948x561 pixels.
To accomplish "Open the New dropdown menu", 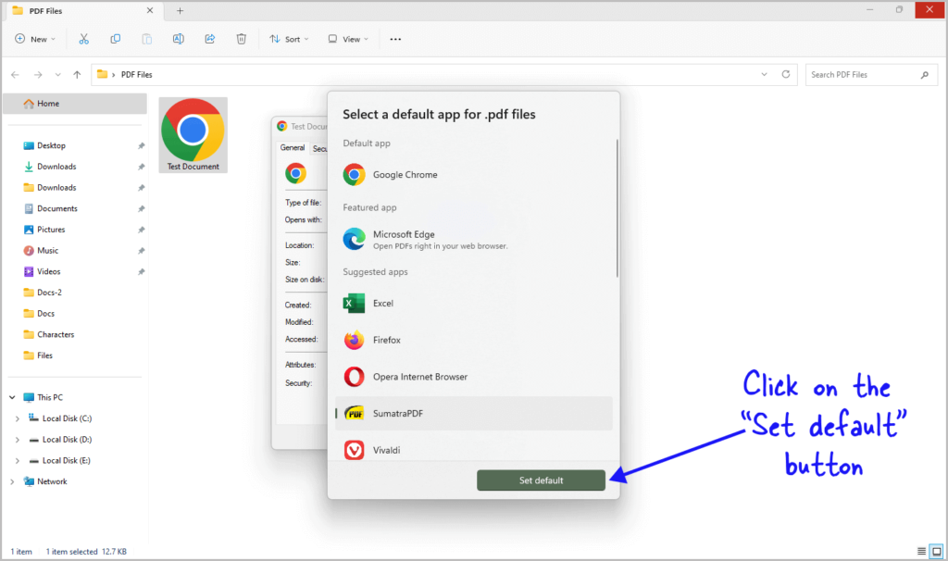I will pyautogui.click(x=35, y=39).
